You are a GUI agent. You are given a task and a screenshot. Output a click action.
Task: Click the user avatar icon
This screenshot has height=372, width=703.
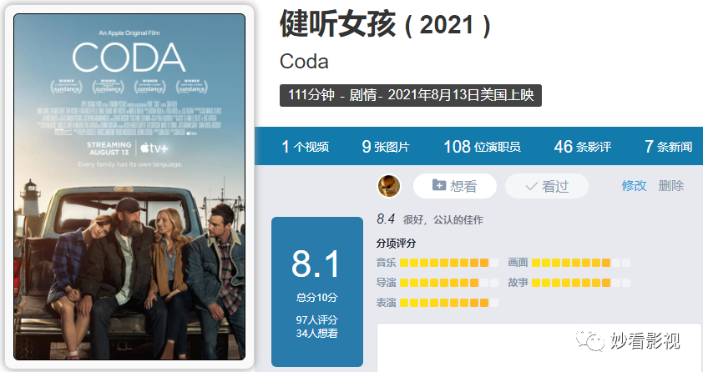tap(389, 186)
